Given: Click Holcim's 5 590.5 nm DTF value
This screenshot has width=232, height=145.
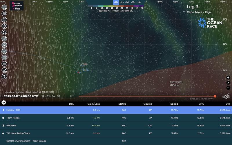Looking at the screenshot, I should coord(225,110).
